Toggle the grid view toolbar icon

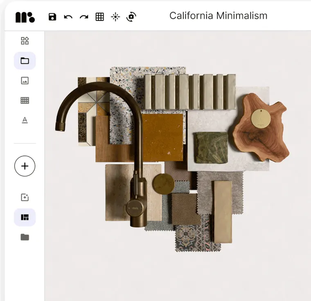pyautogui.click(x=100, y=17)
